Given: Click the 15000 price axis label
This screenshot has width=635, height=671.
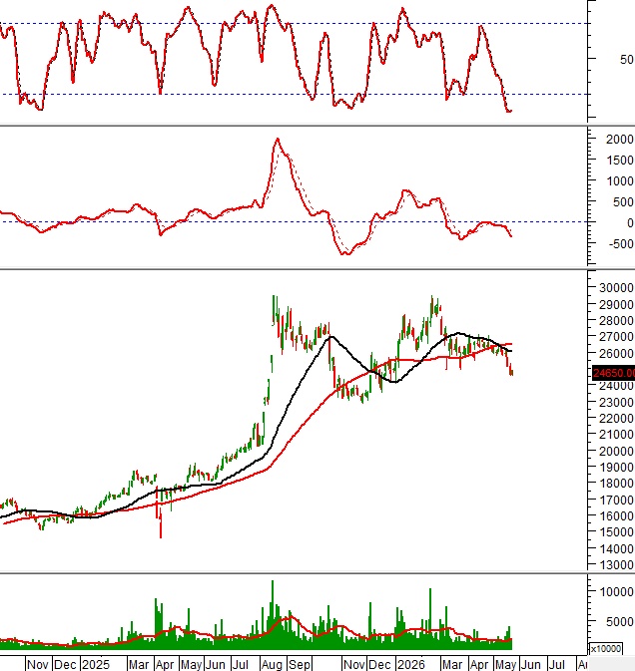Looking at the screenshot, I should (616, 532).
